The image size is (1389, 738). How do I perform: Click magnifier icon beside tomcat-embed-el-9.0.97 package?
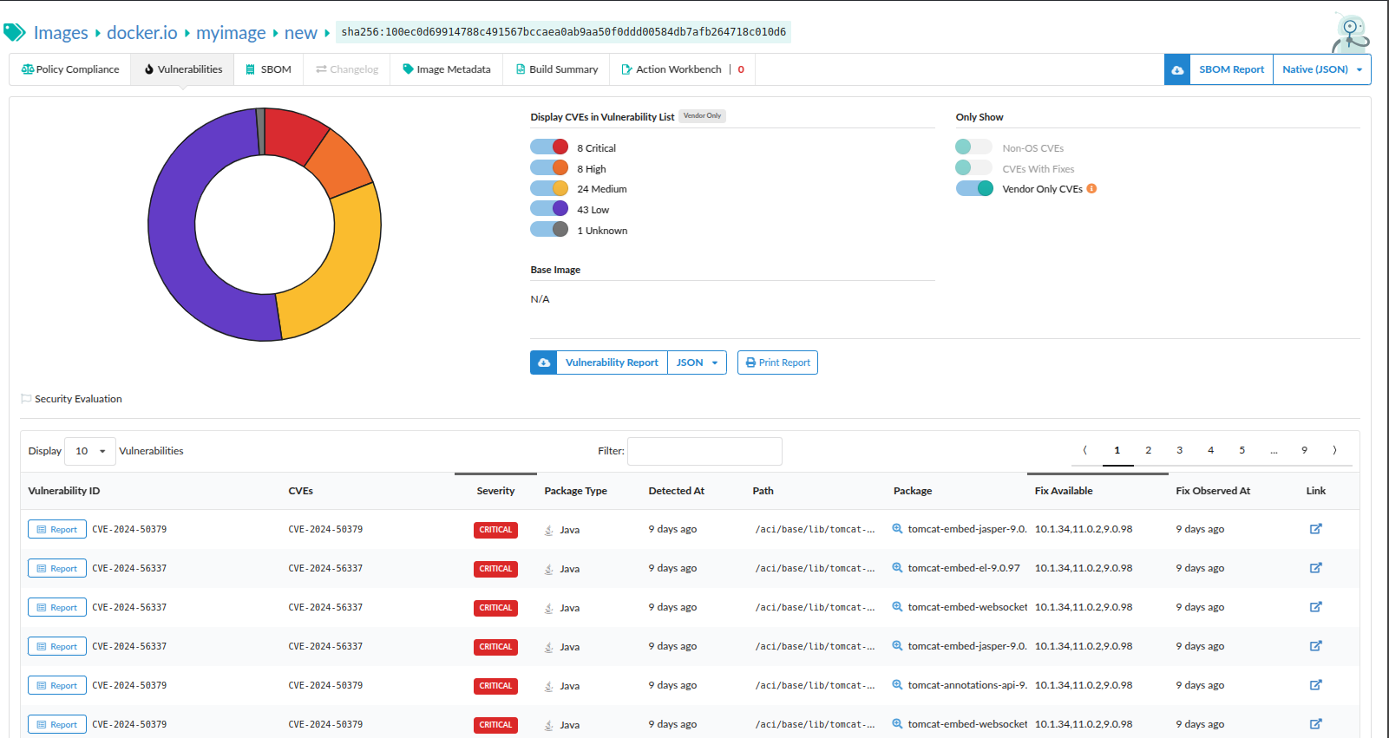coord(897,568)
